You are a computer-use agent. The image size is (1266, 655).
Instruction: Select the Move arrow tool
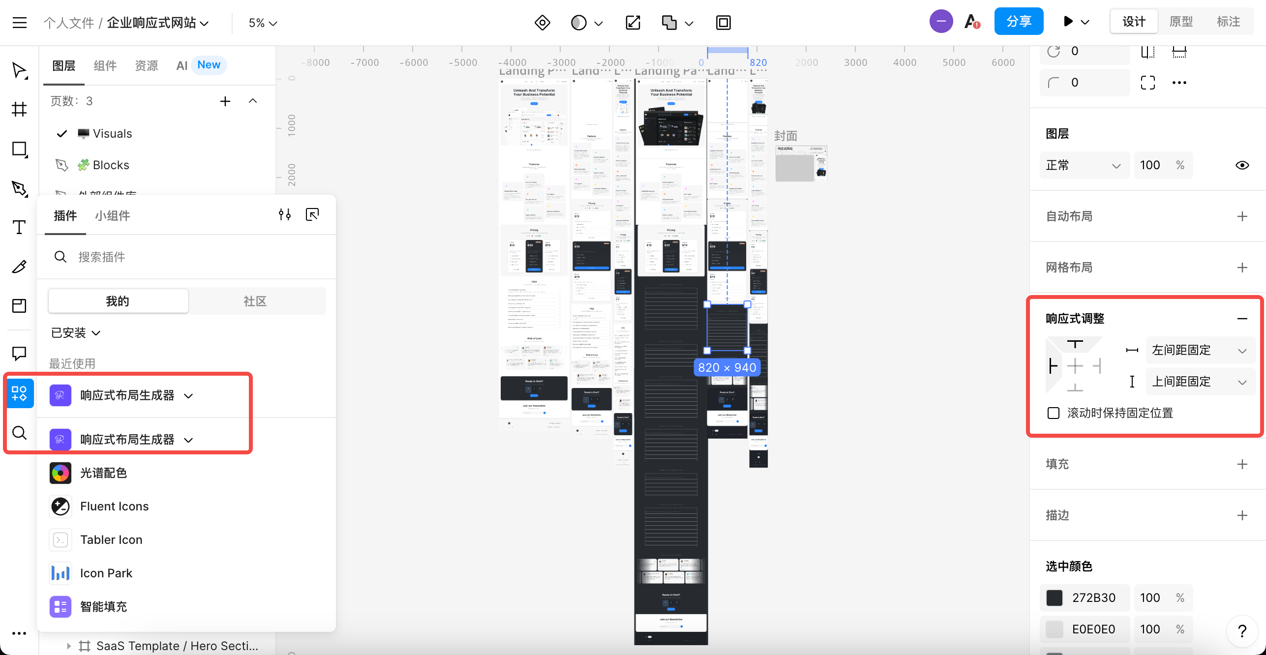click(x=20, y=70)
